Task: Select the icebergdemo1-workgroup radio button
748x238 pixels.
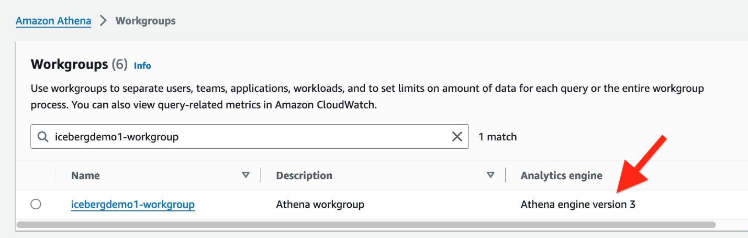Action: tap(36, 205)
